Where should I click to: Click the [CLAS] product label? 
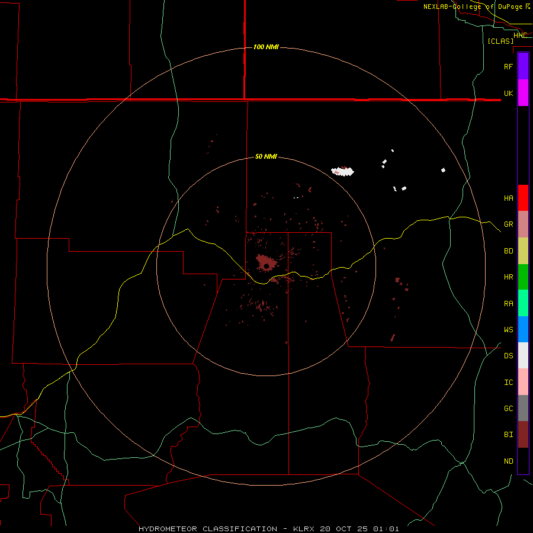[500, 41]
